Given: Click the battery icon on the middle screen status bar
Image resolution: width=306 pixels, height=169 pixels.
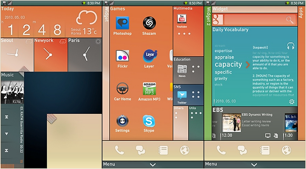Looking at the screenshot, I should [186, 3].
